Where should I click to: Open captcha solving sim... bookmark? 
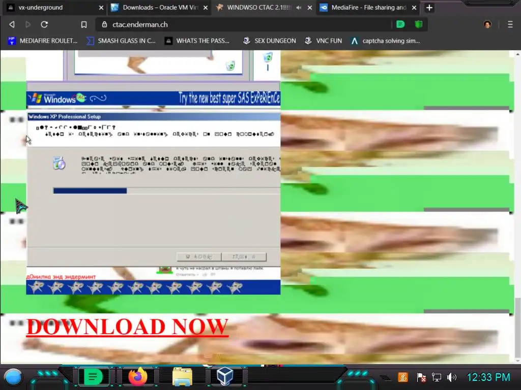pos(386,41)
